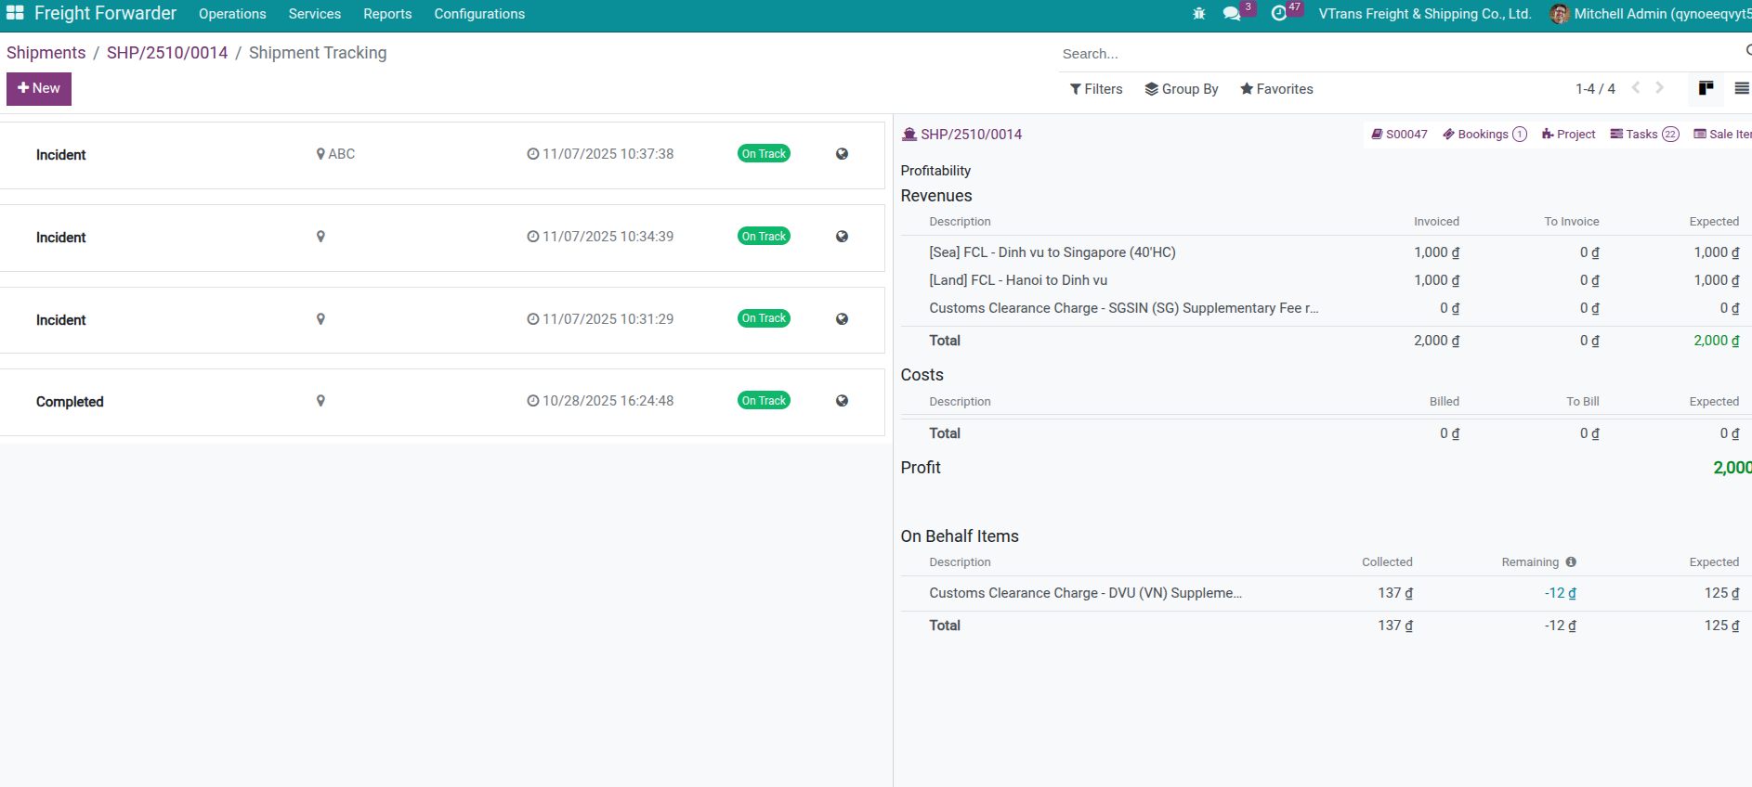This screenshot has width=1752, height=787.
Task: Click On Track status badge of ABC incident
Action: point(764,154)
